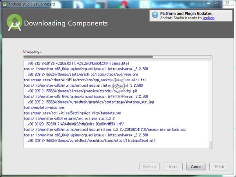Image resolution: width=236 pixels, height=177 pixels.
Task: Click log line 'tools/emulator-mips.exe'
Action: point(44,107)
